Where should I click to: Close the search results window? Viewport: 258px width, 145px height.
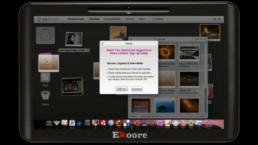(206, 39)
